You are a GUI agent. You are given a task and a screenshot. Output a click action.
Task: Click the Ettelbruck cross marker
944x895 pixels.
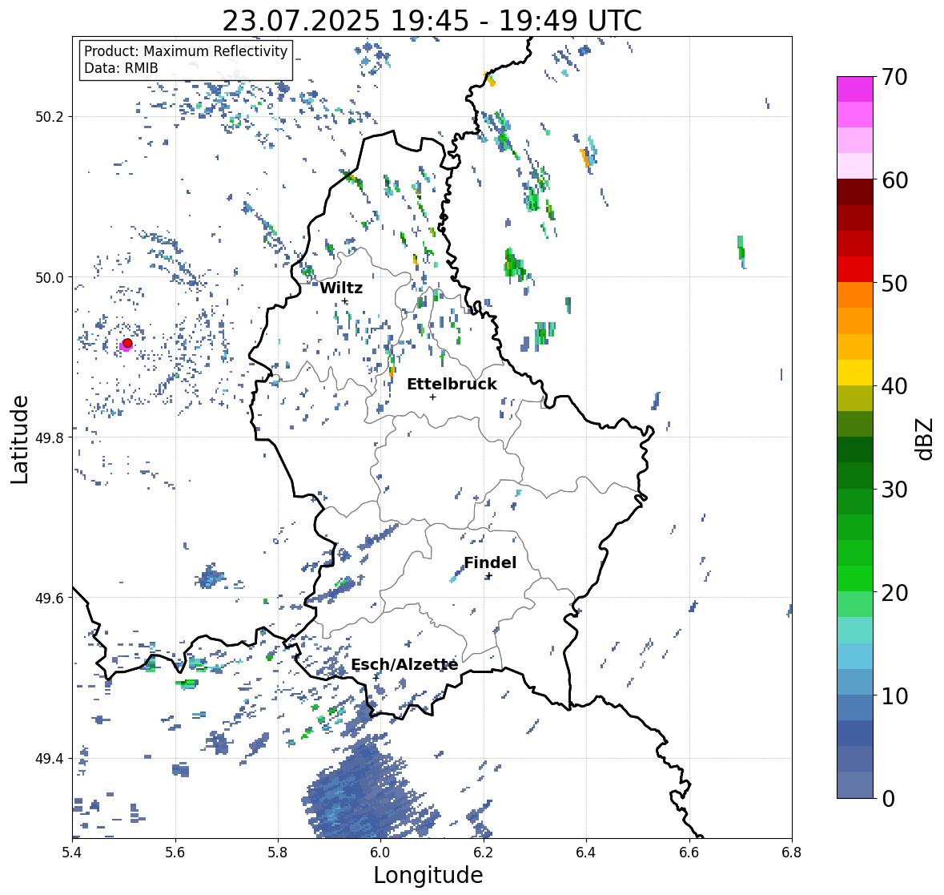tap(432, 397)
